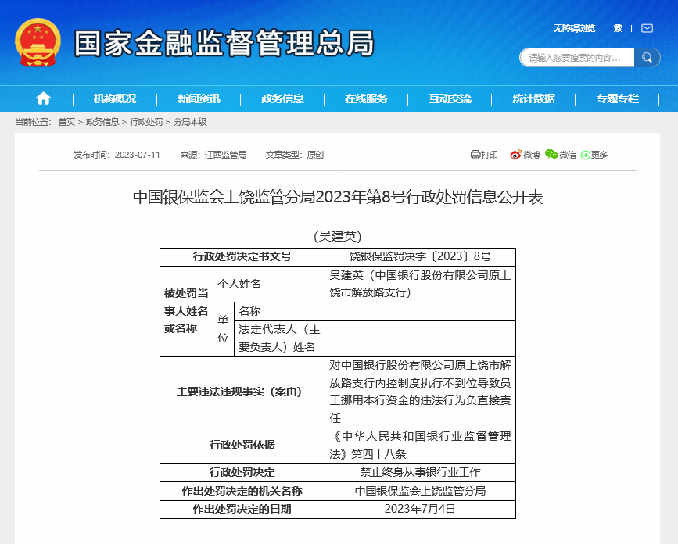
Task: Click the cell with 吴建英 bank branch name
Action: [420, 284]
